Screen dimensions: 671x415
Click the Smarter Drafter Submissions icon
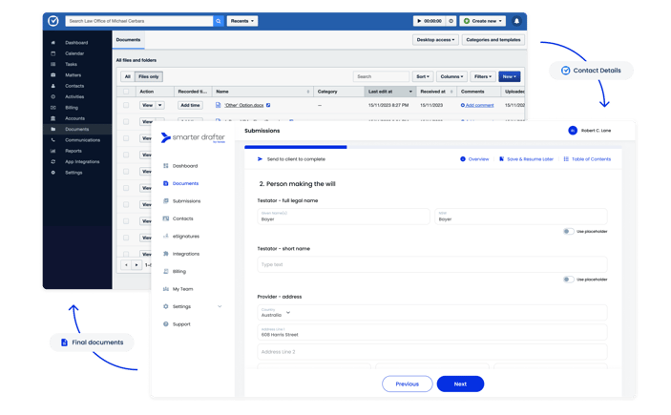[x=166, y=200]
